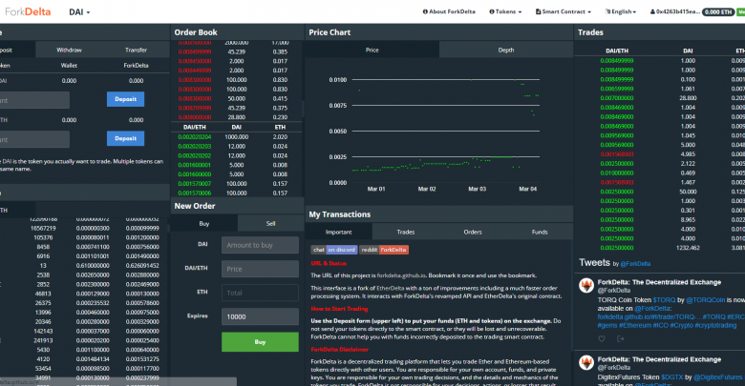
Task: Expand the Smart Contract menu
Action: point(564,11)
